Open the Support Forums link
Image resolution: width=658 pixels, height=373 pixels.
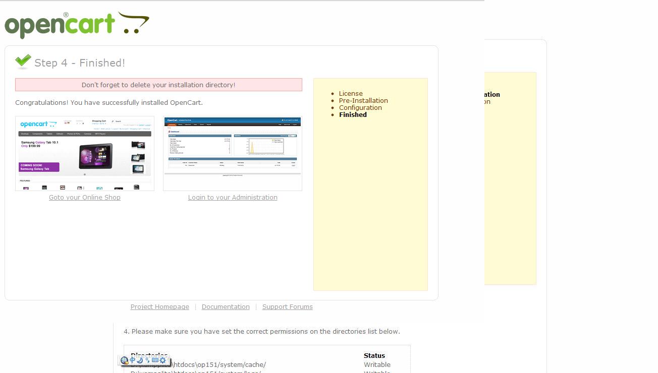coord(287,306)
